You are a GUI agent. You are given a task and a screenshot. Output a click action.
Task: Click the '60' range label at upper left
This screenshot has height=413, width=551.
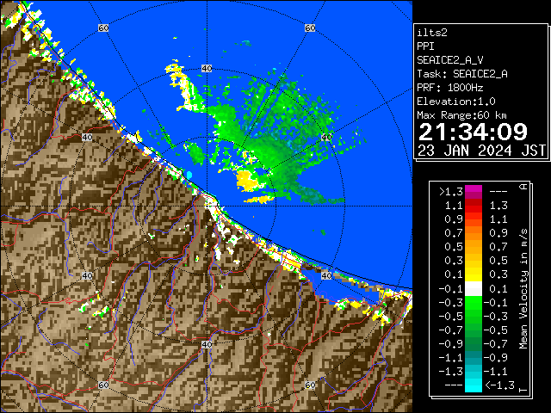[103, 28]
